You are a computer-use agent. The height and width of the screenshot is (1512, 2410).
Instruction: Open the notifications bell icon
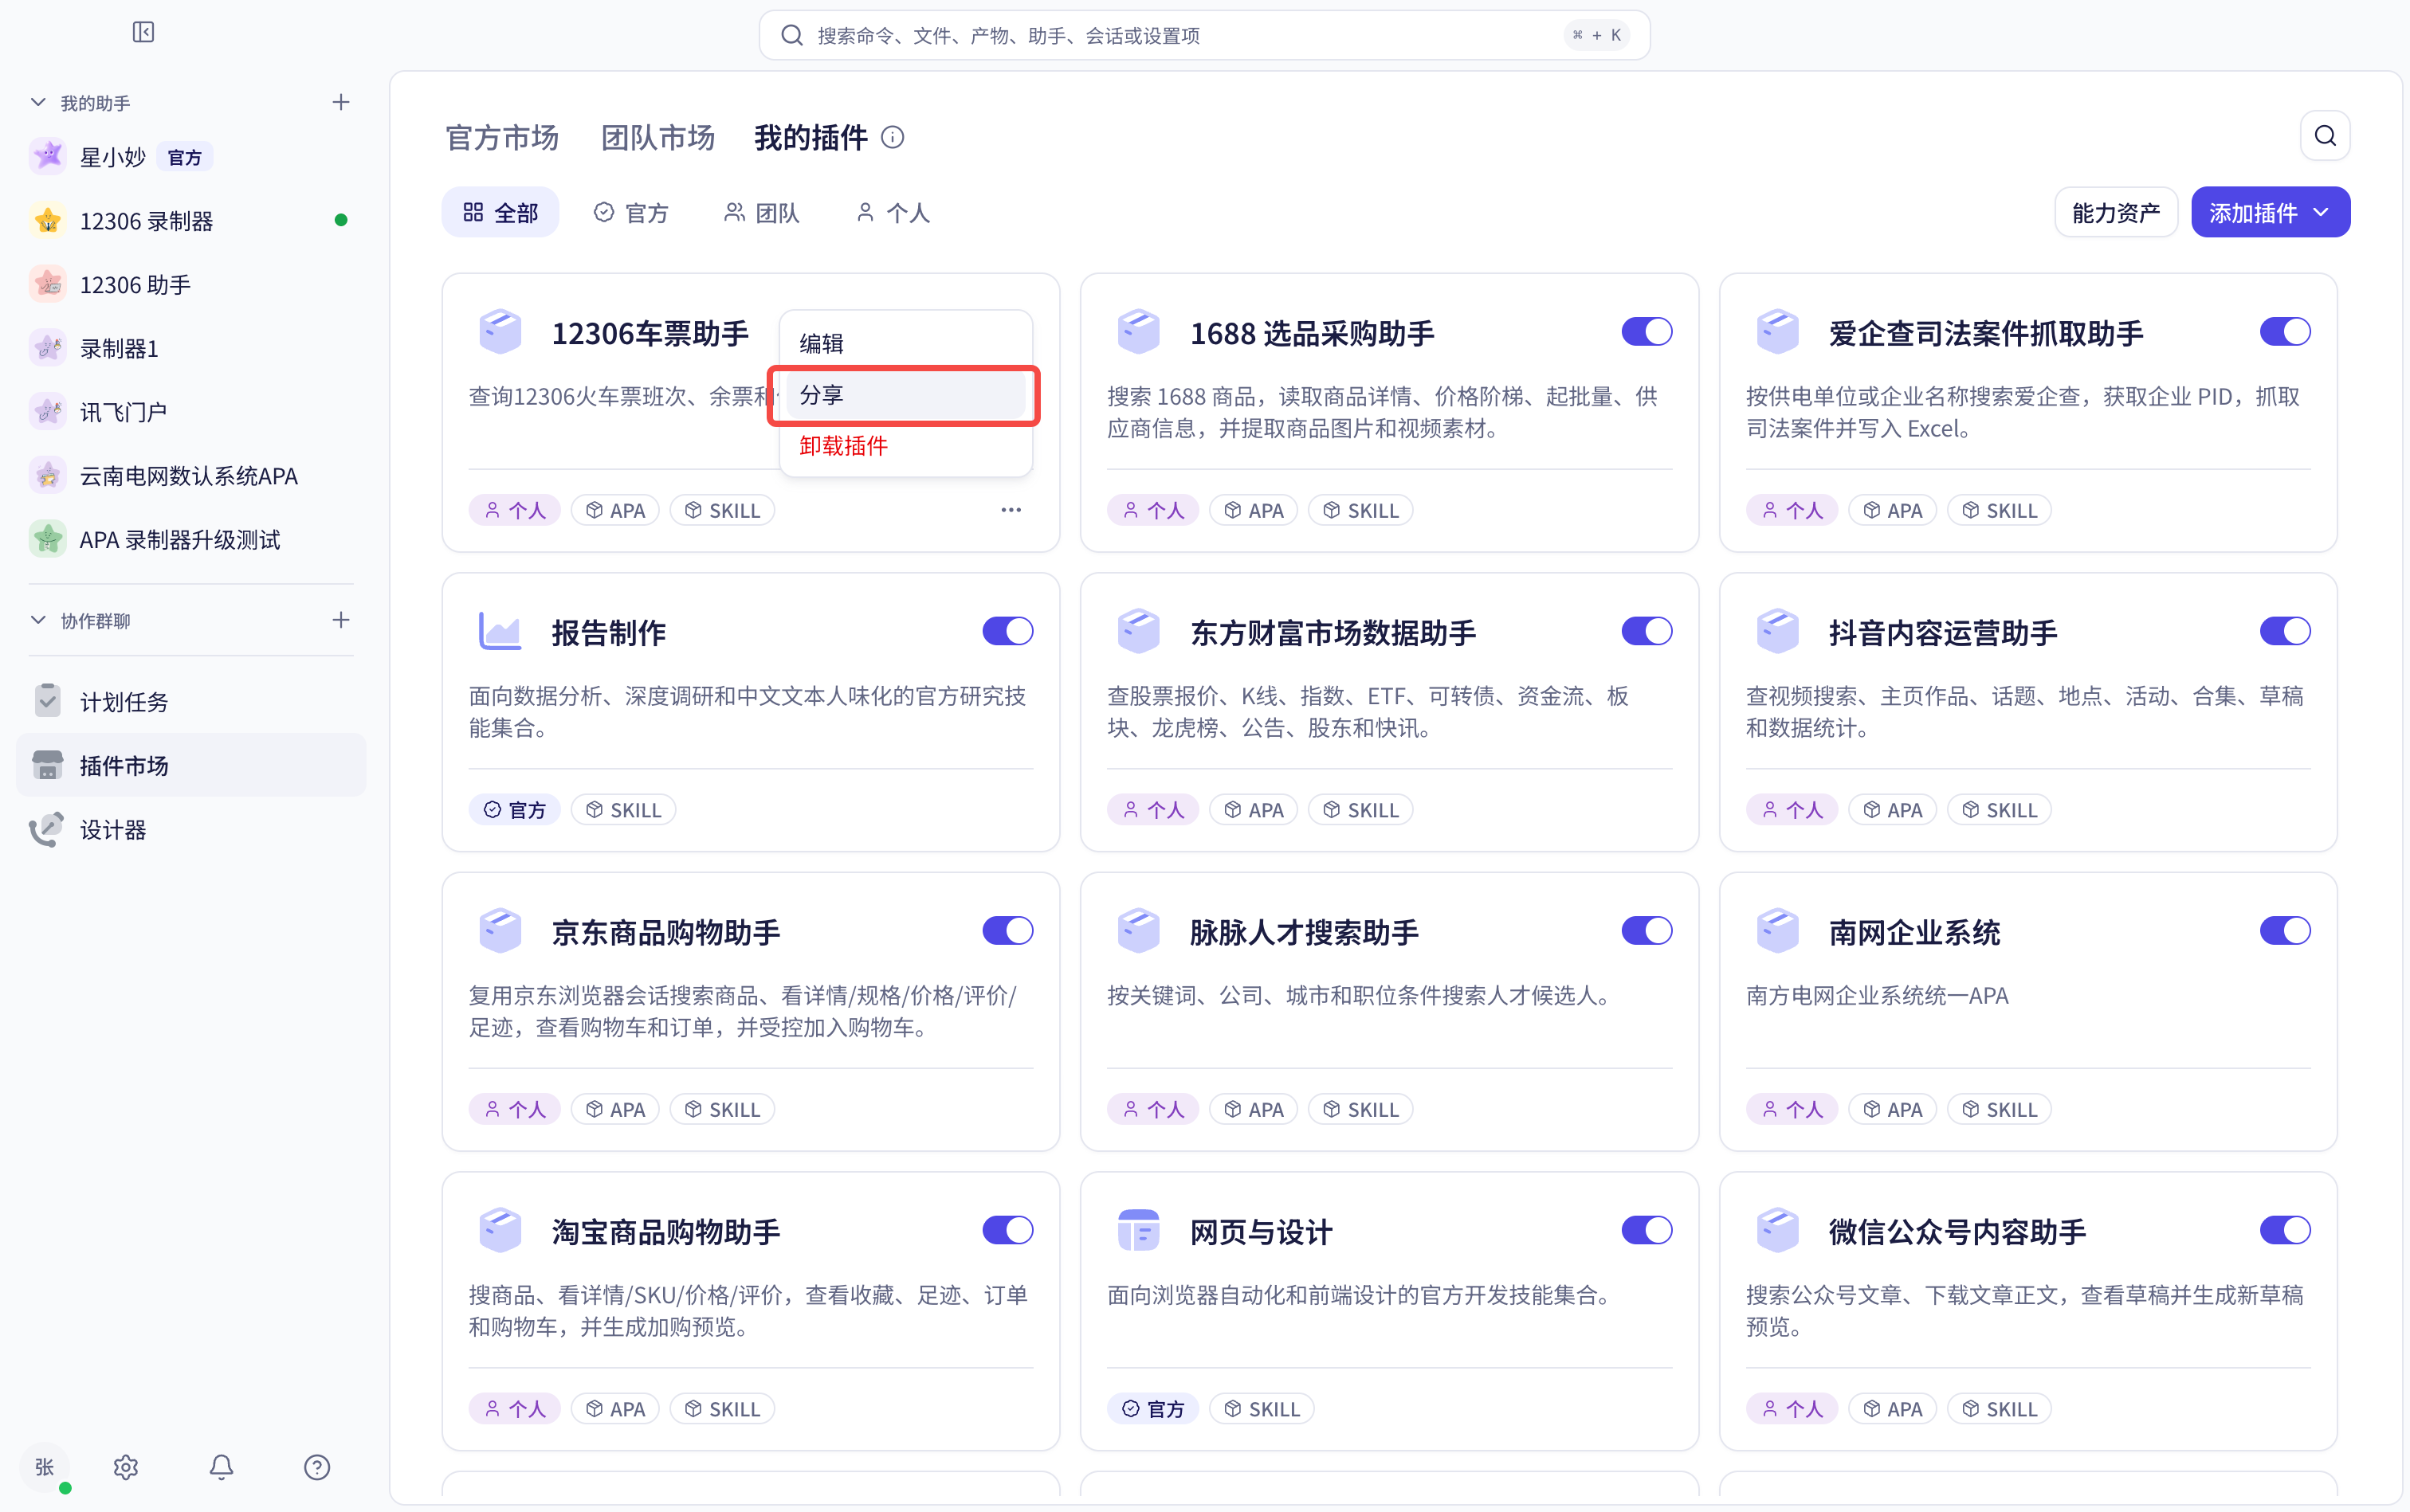coord(221,1466)
